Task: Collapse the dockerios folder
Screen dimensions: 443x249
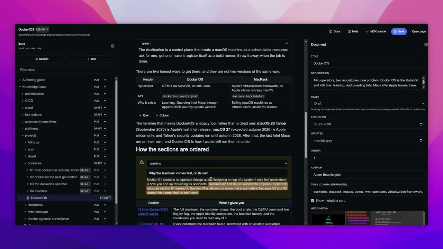Action: (x=25, y=163)
